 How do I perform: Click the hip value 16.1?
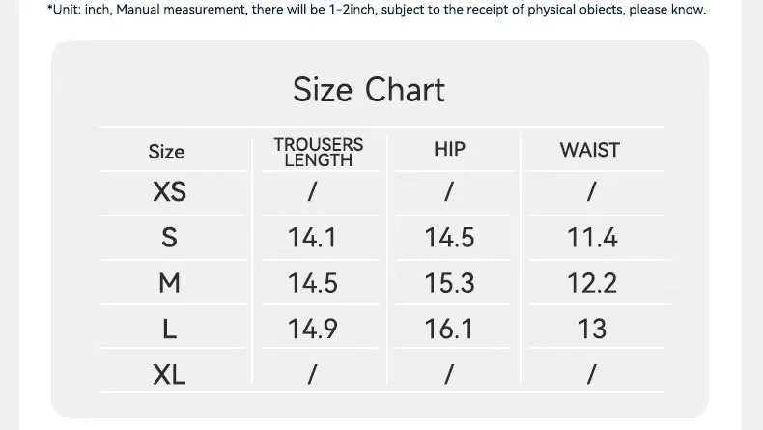449,329
